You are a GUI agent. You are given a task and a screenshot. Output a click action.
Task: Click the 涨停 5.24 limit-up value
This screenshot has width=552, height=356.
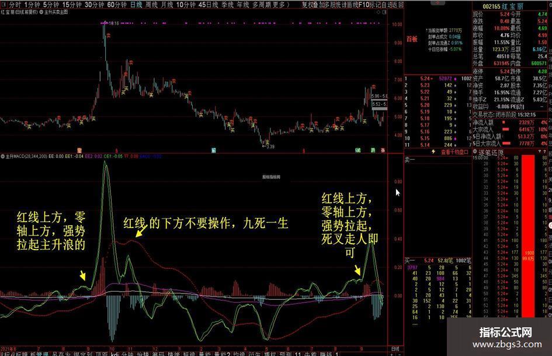(505, 71)
